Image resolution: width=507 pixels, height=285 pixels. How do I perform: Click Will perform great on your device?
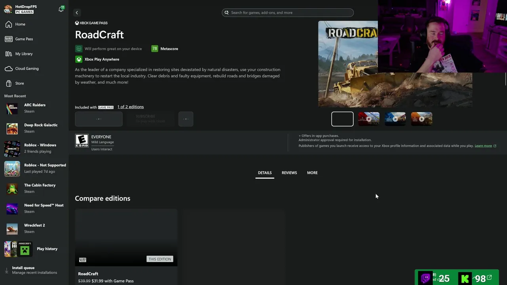(x=113, y=49)
